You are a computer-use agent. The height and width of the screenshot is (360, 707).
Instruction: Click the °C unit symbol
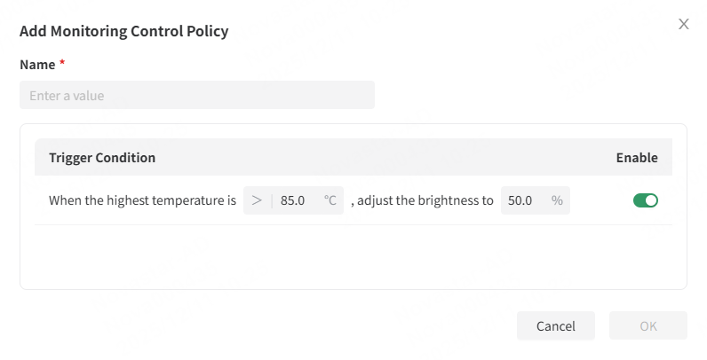pyautogui.click(x=330, y=200)
